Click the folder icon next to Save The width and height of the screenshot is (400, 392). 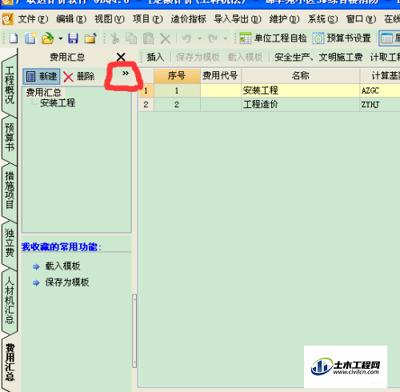pyautogui.click(x=90, y=38)
